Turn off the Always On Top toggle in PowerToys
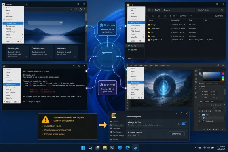The width and height of the screenshot is (228, 152). [184, 124]
